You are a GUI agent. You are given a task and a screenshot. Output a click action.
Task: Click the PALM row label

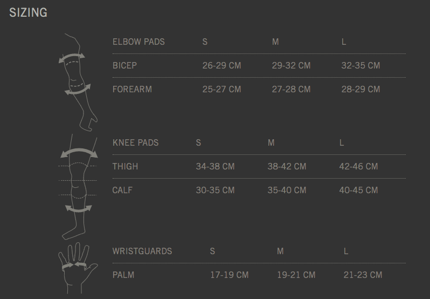[x=123, y=275]
